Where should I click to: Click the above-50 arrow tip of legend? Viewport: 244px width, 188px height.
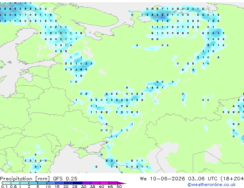coord(122,183)
